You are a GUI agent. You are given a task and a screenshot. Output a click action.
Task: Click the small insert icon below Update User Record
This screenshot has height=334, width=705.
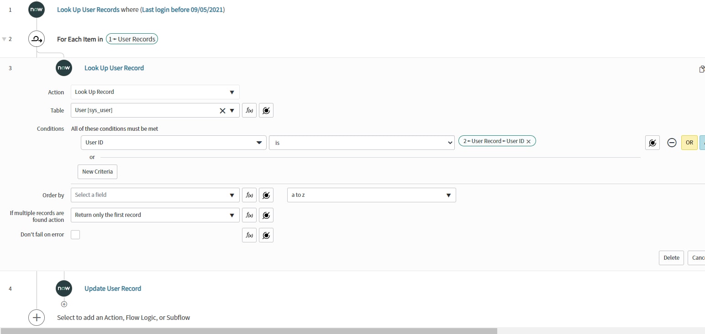point(64,303)
